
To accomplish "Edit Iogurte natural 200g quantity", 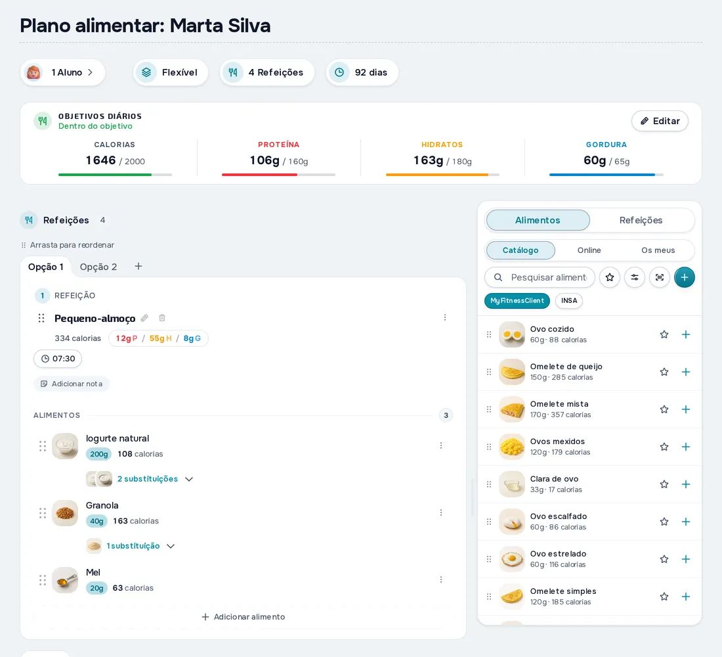I will pyautogui.click(x=98, y=454).
